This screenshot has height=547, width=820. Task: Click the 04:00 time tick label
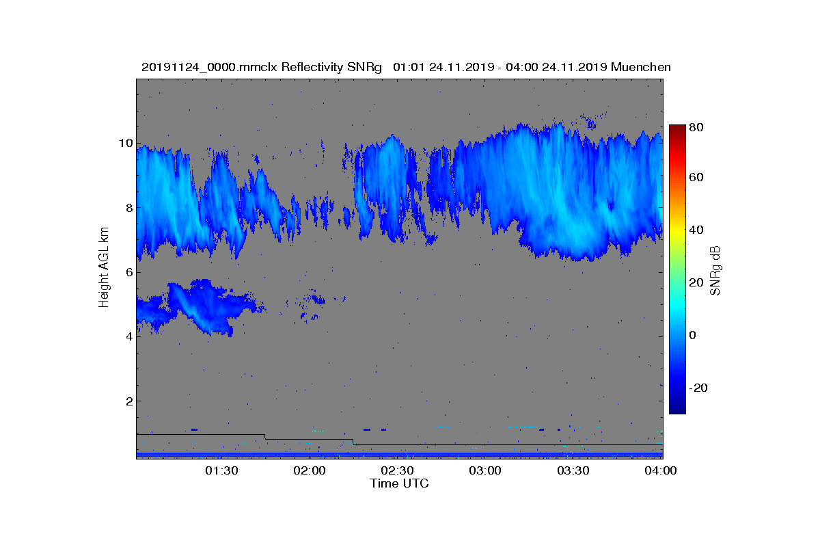[661, 470]
